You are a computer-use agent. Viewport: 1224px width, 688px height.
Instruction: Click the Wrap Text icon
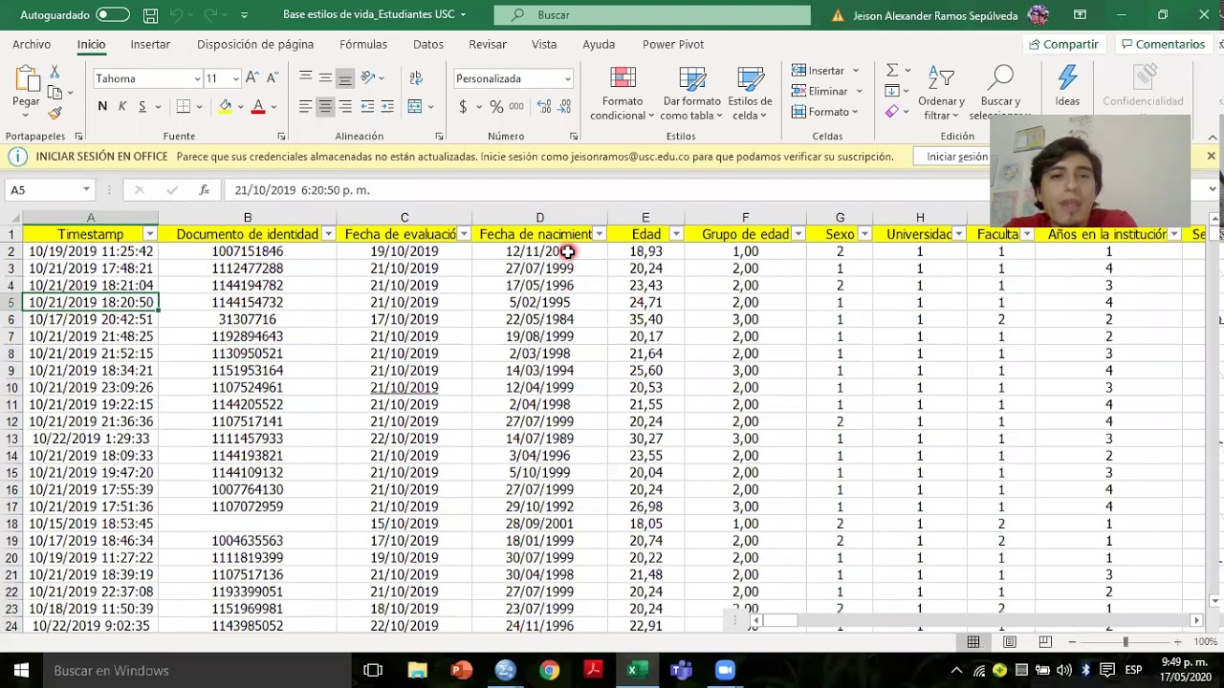[x=416, y=78]
